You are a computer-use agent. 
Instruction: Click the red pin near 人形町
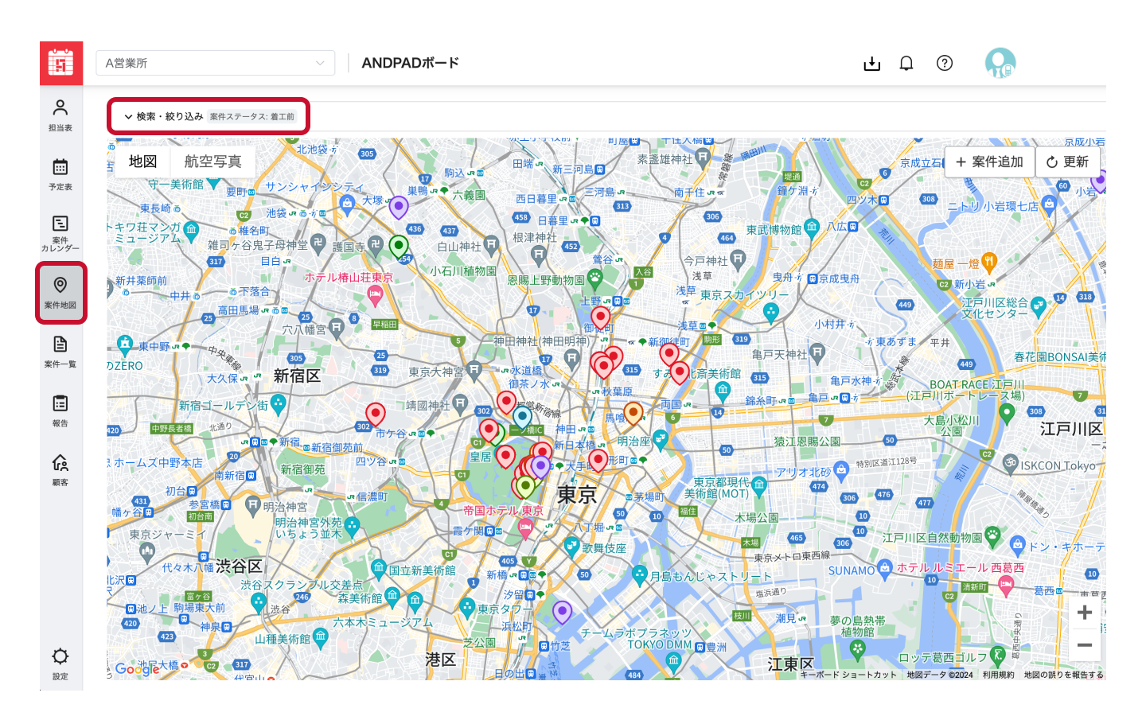tap(598, 461)
